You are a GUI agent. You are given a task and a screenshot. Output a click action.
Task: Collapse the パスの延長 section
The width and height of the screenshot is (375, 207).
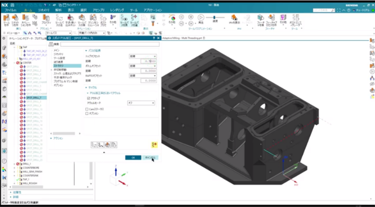point(86,50)
